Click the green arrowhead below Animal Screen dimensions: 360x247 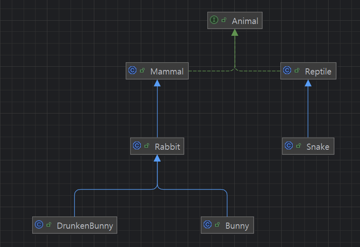[x=235, y=33]
